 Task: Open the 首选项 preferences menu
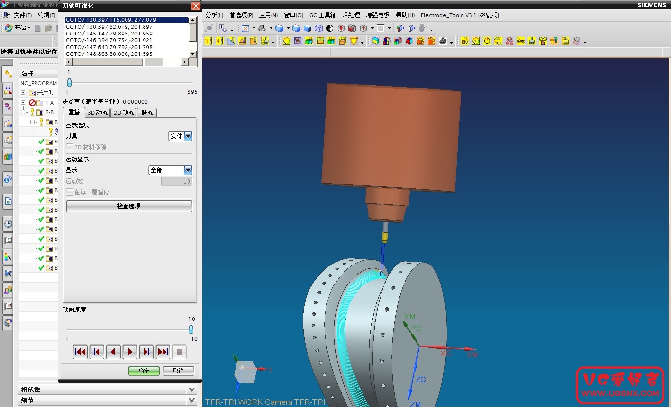tap(241, 15)
